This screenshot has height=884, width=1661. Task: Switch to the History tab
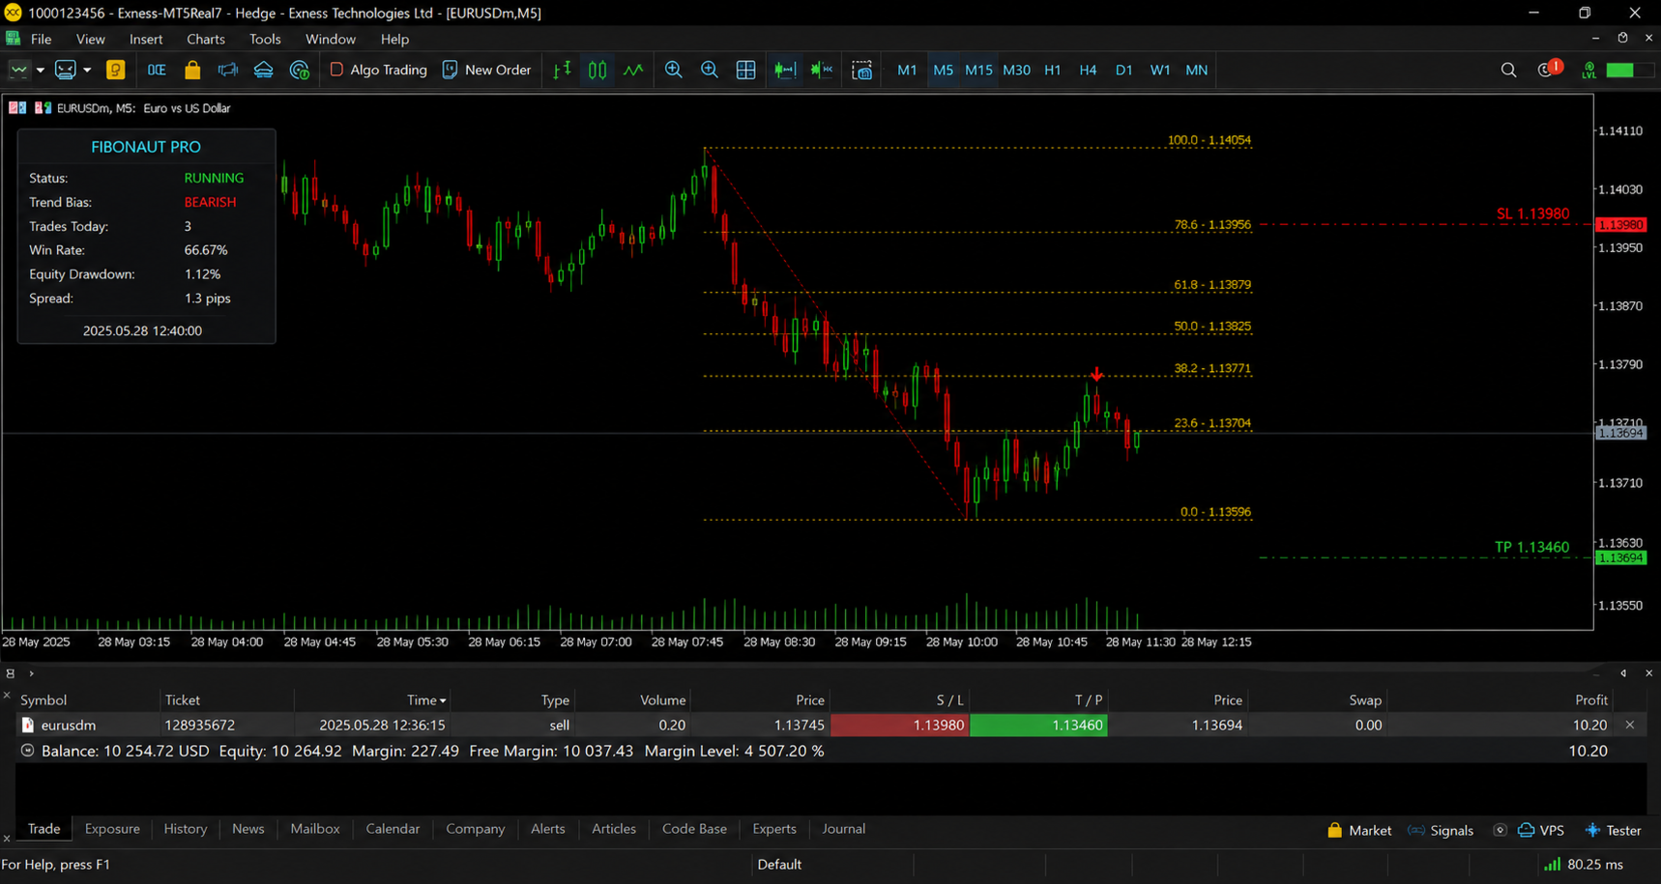point(186,829)
